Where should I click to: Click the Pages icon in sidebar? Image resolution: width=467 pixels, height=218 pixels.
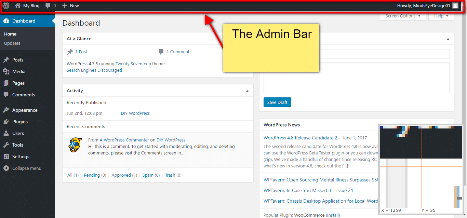(6, 83)
